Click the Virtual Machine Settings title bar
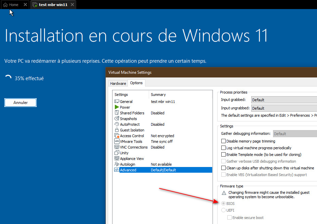Viewport: 317px width, 224px height. (211, 72)
